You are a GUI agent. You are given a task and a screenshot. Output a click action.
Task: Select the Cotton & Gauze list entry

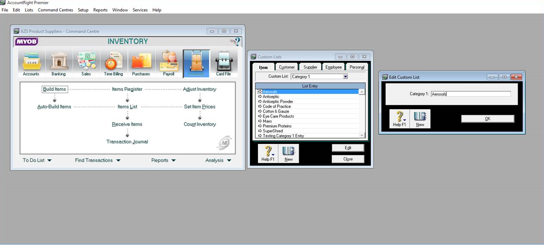[x=307, y=111]
